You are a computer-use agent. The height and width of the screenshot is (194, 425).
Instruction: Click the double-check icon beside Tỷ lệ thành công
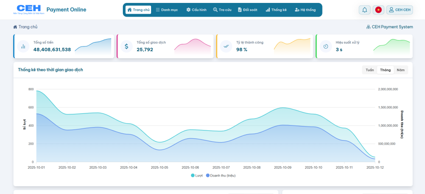tap(226, 47)
